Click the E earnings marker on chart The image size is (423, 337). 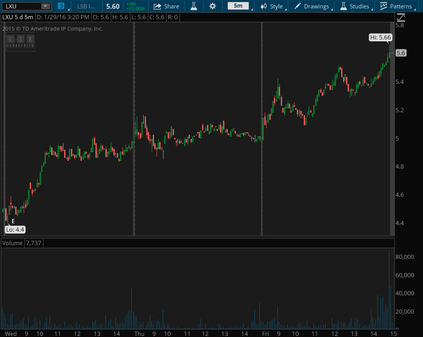click(13, 221)
